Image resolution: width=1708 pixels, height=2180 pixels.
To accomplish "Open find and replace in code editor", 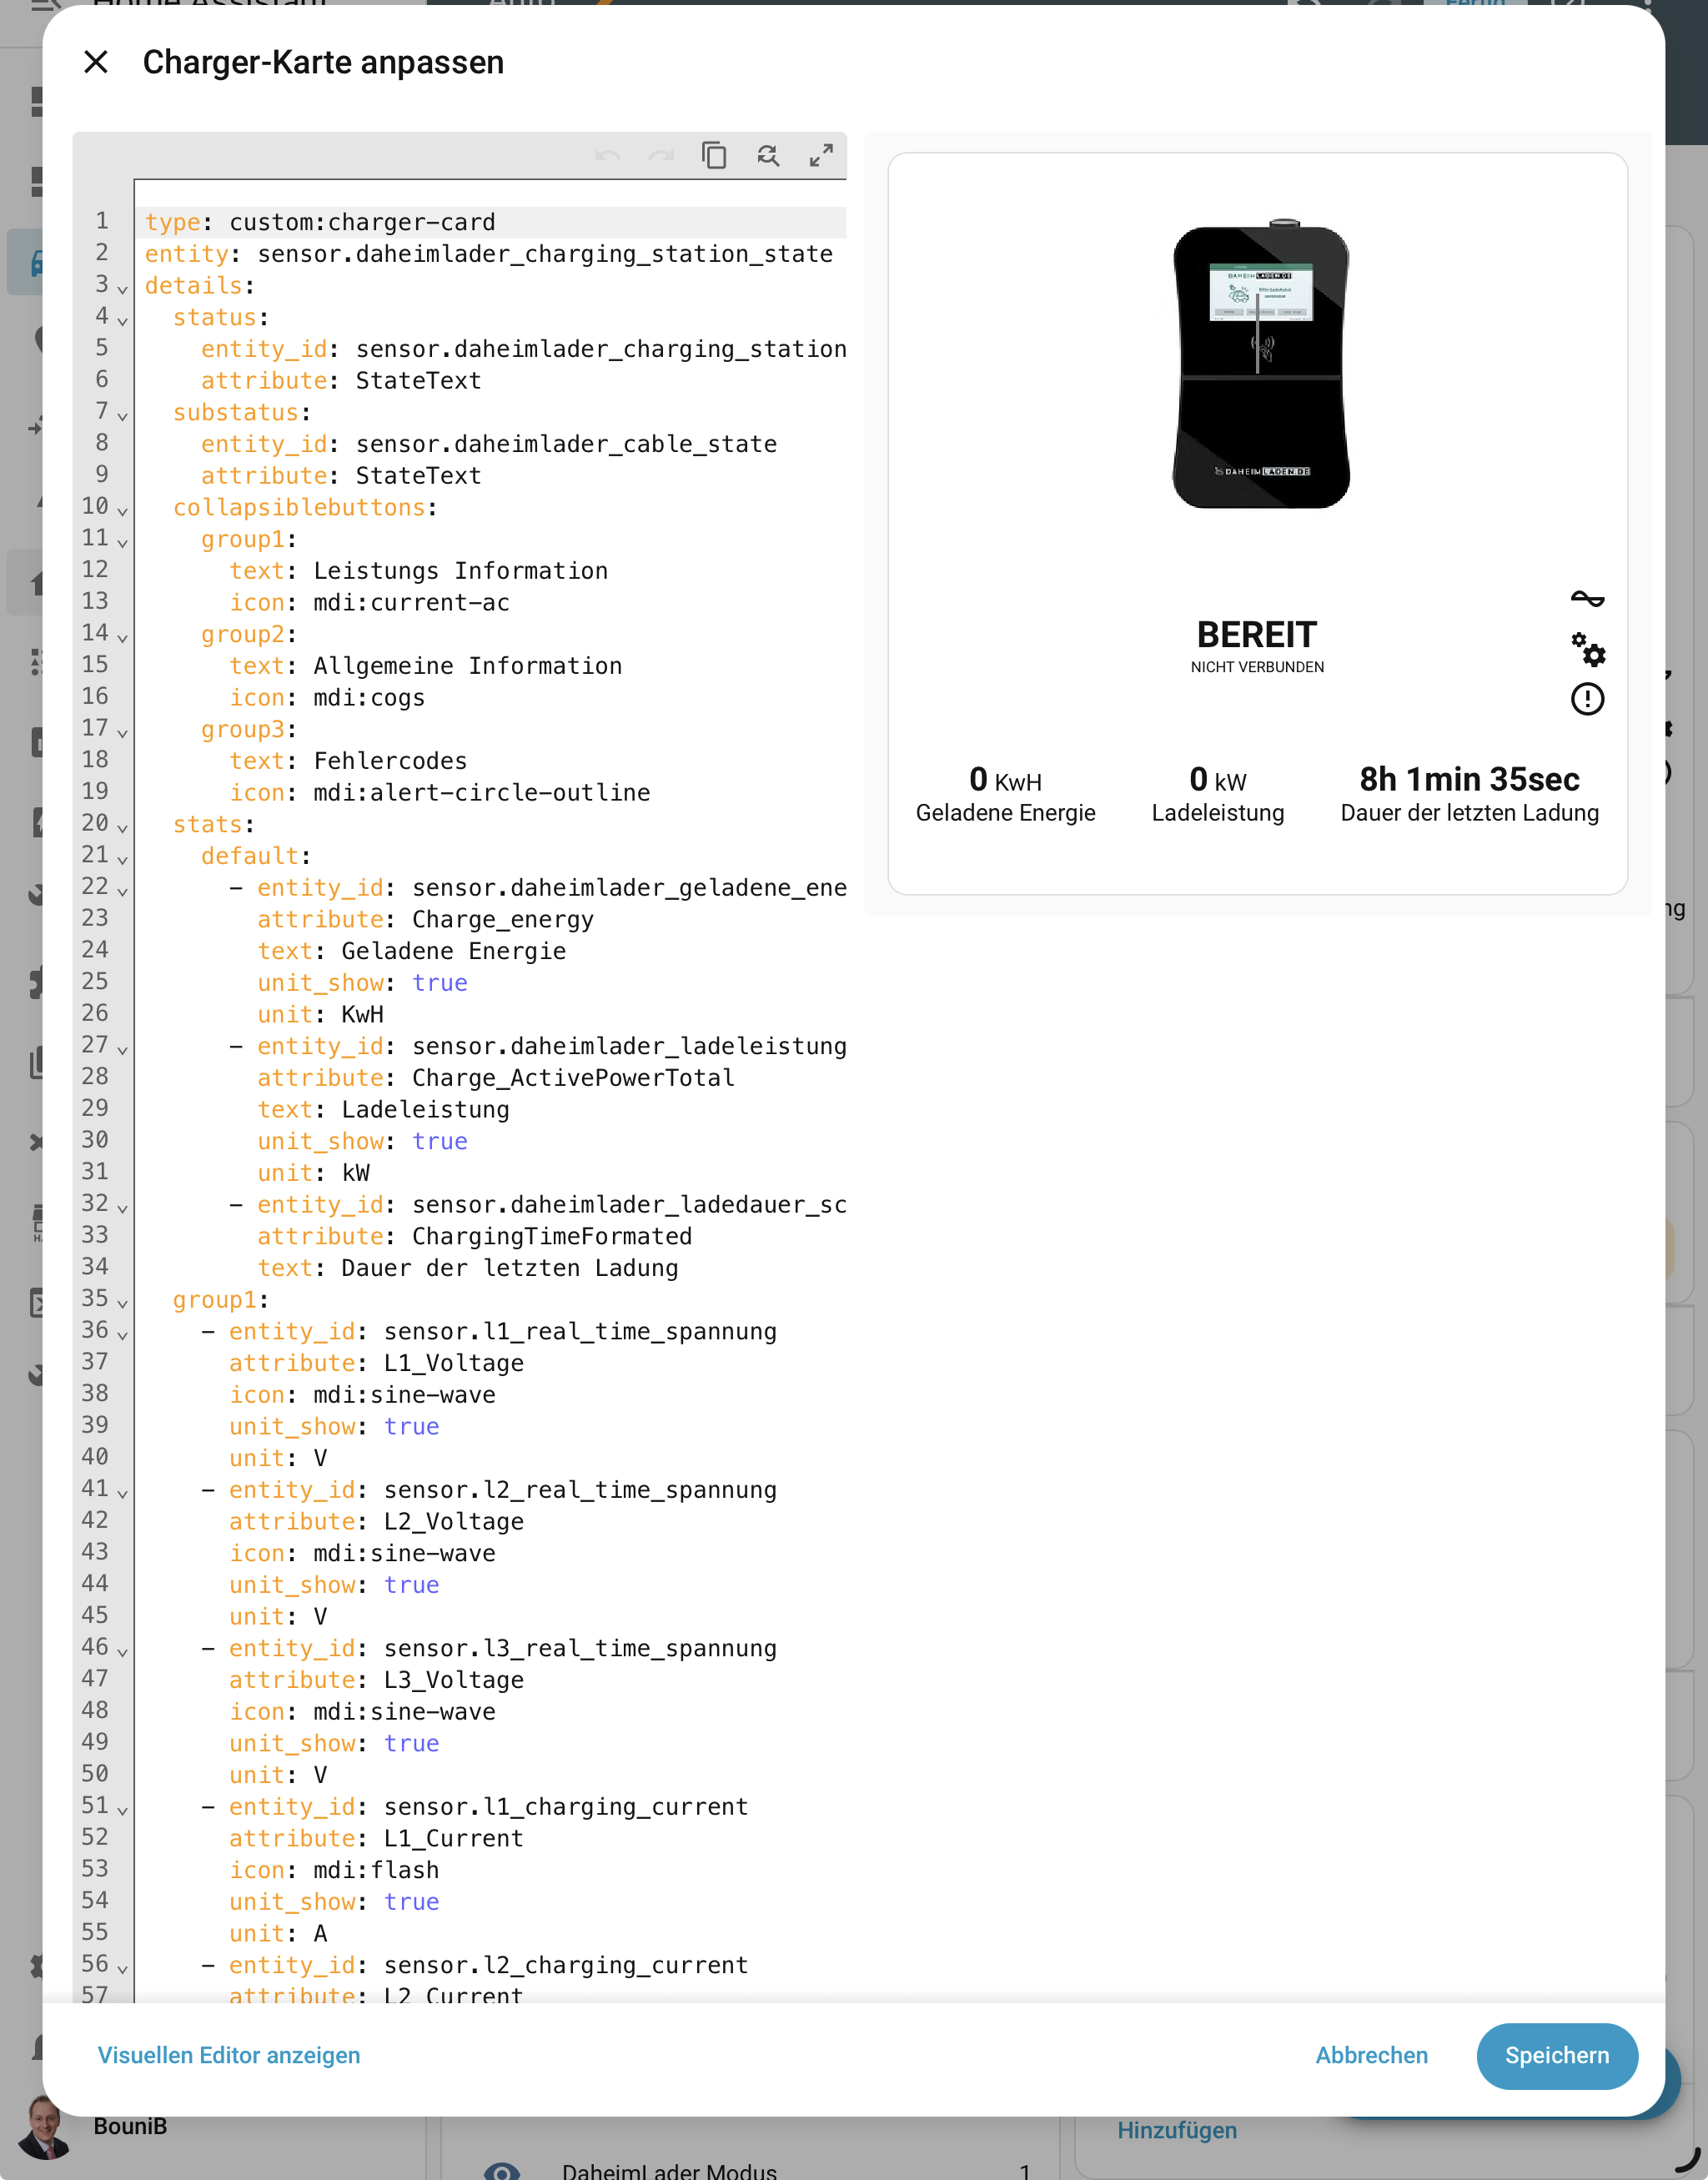I will [x=768, y=156].
